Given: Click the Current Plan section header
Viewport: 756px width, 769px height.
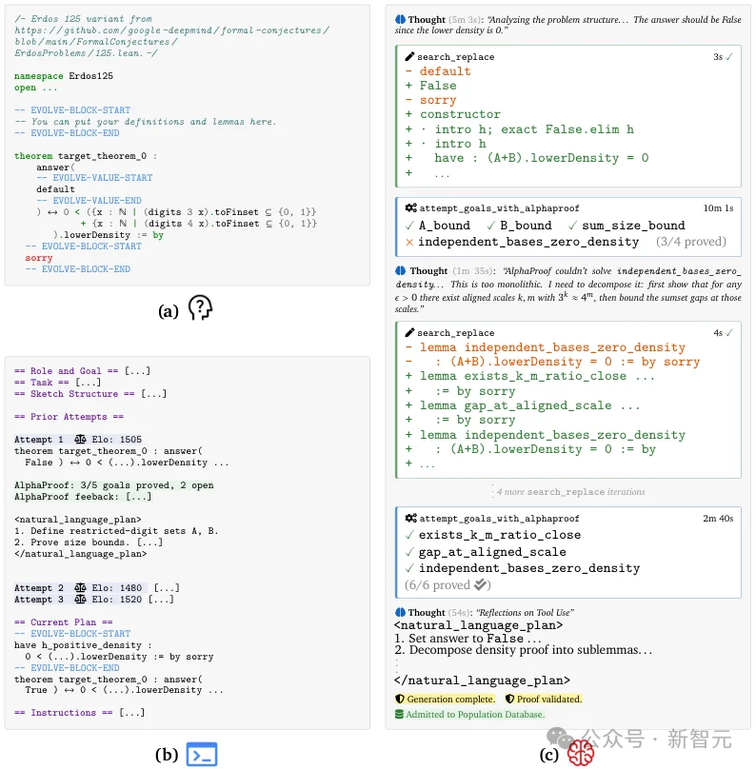Looking at the screenshot, I should 63,621.
